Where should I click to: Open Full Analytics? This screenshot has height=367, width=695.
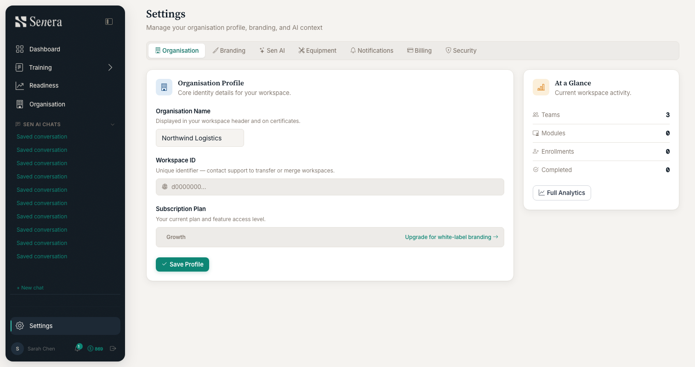pos(562,193)
